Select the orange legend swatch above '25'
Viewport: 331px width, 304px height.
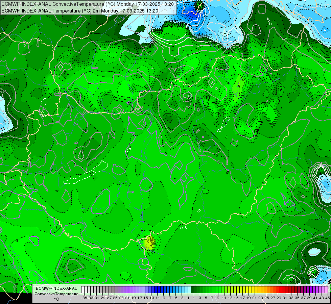265,289
